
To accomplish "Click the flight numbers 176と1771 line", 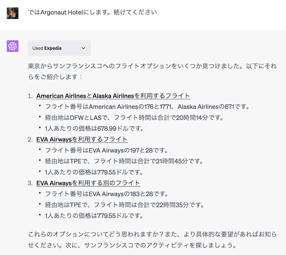I will 147,107.
